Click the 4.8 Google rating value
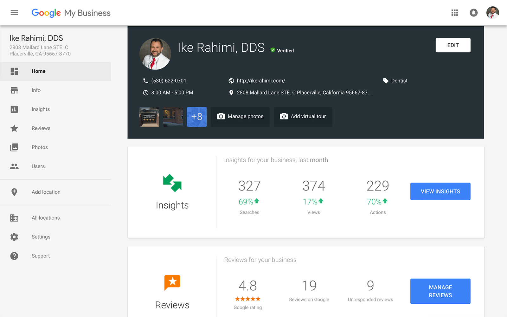 pos(247,286)
